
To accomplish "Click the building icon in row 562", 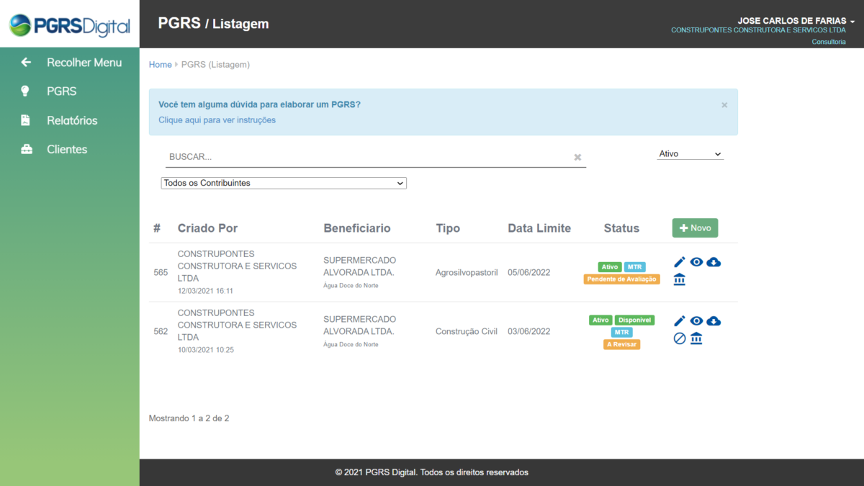I will click(696, 338).
